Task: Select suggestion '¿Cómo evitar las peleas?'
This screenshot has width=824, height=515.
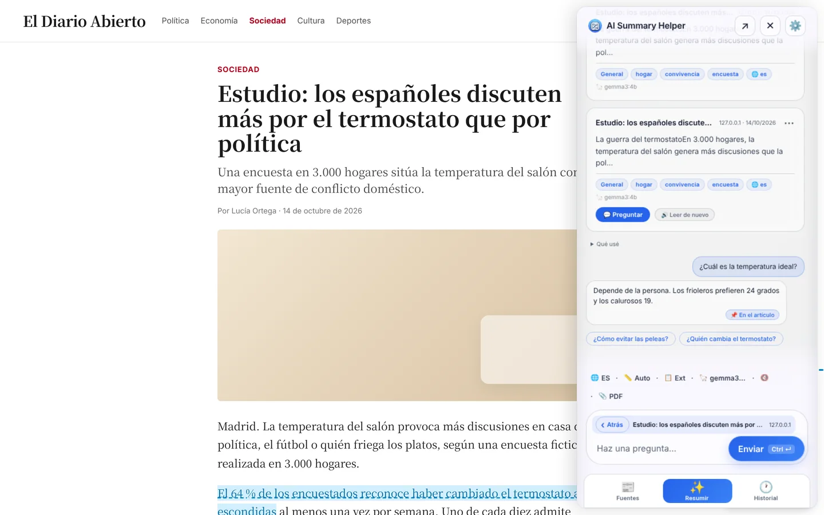Action: coord(631,339)
